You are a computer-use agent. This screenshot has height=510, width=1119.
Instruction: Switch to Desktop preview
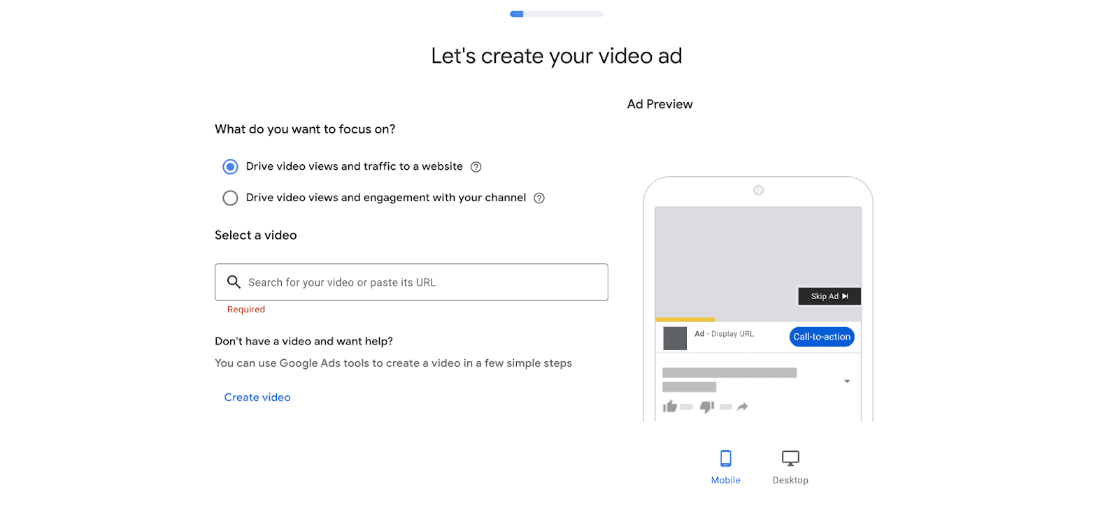(x=790, y=467)
